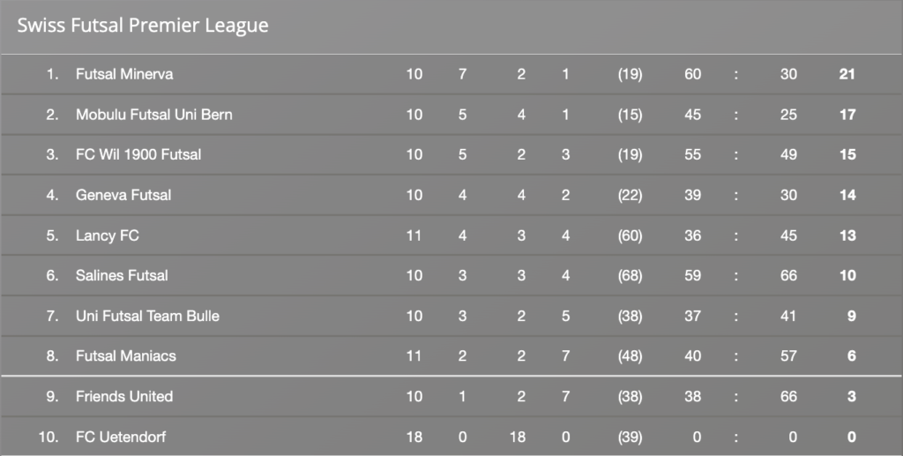The height and width of the screenshot is (456, 903).
Task: Click the Swiss Futsal Premier League heading
Action: (143, 26)
